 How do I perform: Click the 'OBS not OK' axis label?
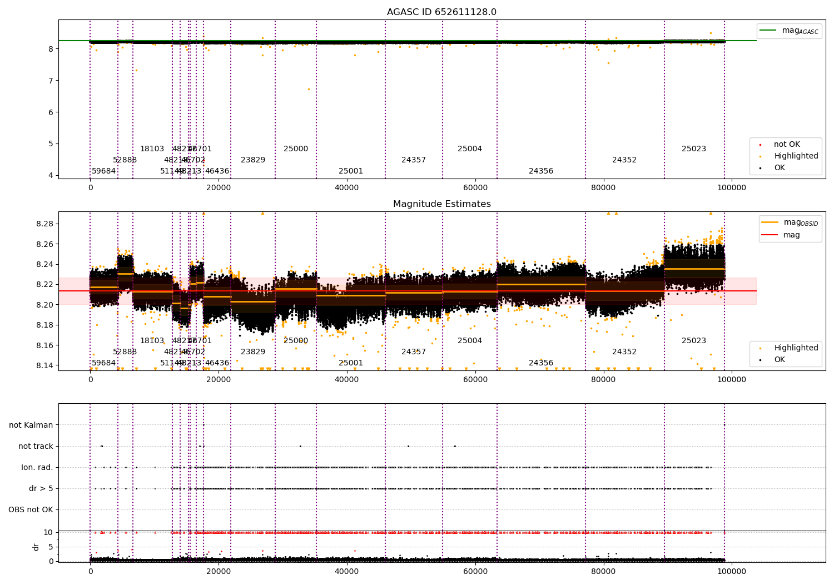tap(31, 509)
